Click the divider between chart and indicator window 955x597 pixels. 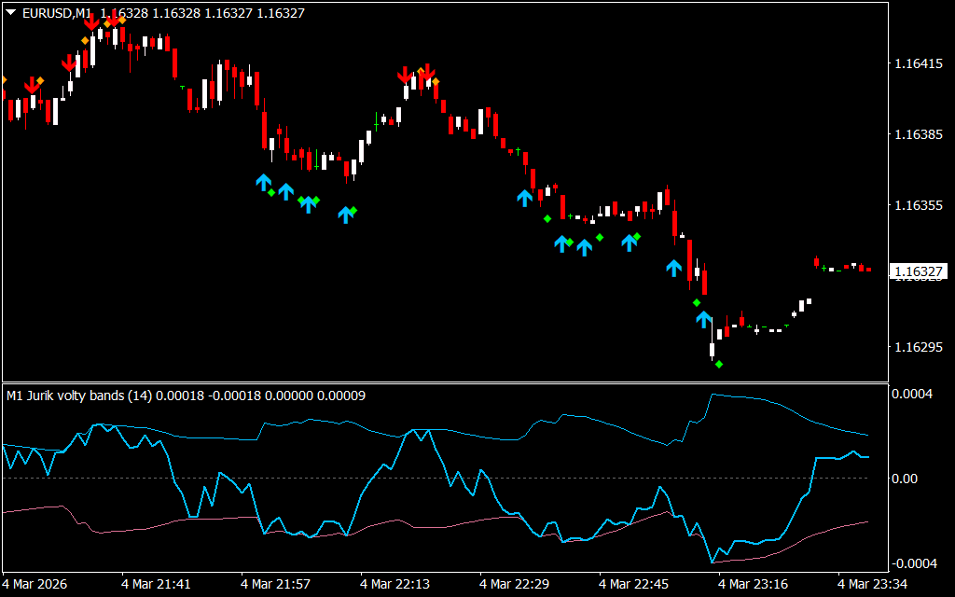point(444,382)
